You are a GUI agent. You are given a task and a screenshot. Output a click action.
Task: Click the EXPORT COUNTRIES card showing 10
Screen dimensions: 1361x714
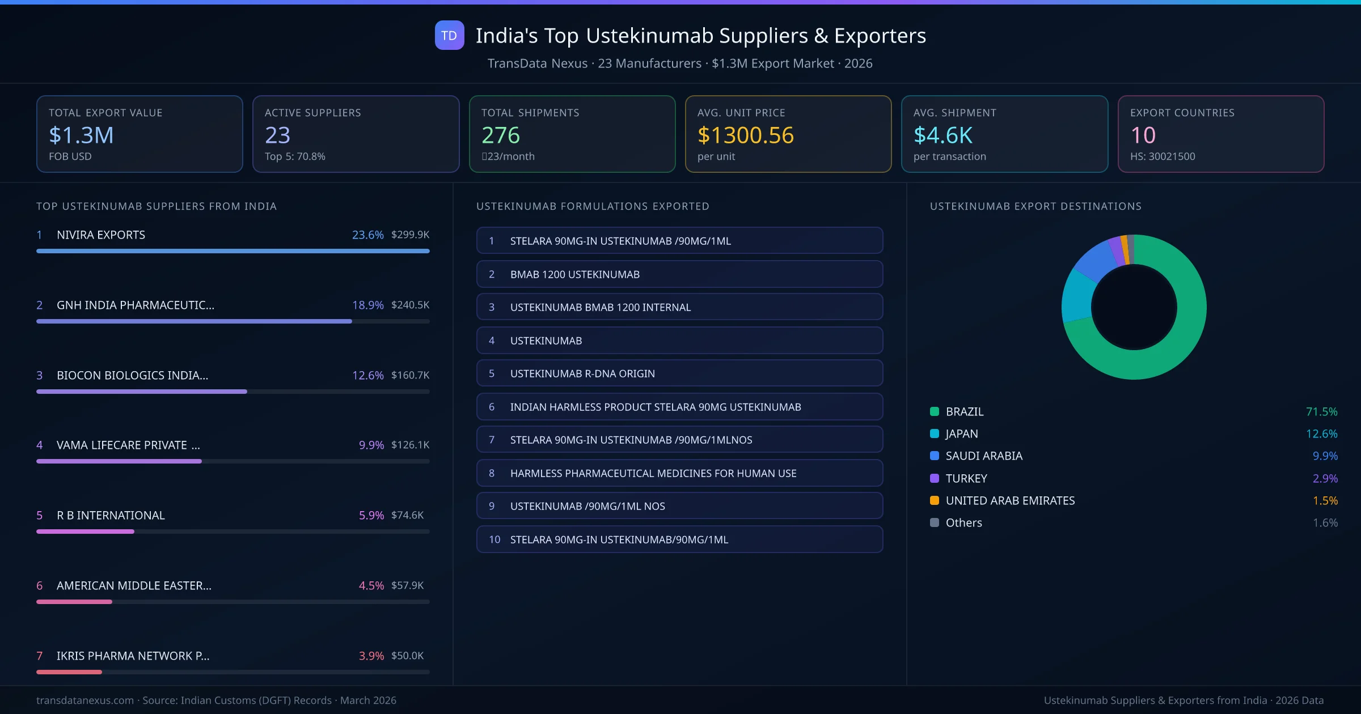[x=1221, y=134]
